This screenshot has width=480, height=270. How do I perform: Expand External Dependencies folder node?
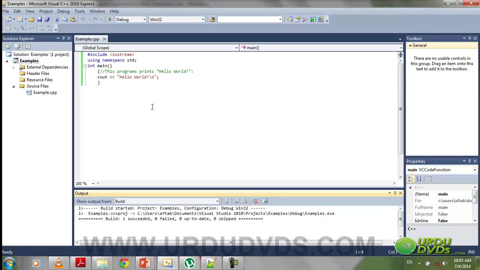point(13,67)
